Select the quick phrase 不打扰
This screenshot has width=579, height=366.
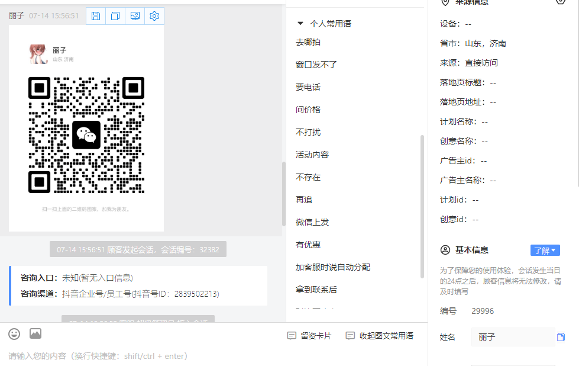pos(308,132)
